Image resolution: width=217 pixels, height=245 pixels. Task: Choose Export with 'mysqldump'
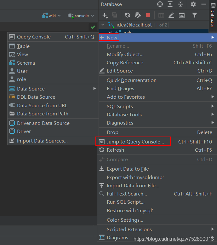157,177
